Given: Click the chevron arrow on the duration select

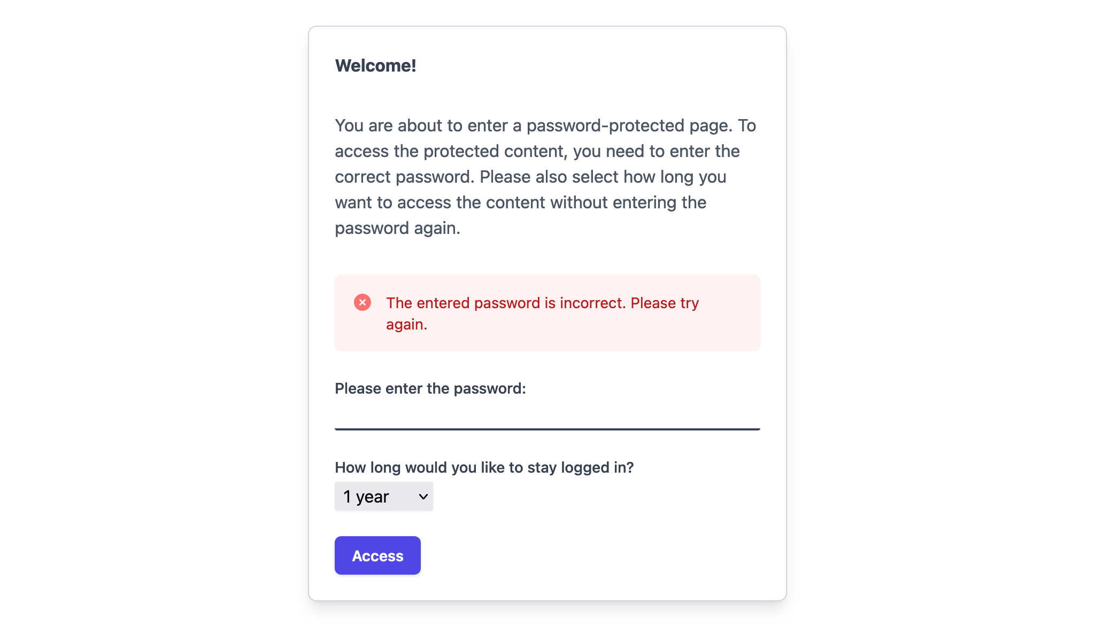Looking at the screenshot, I should 423,497.
